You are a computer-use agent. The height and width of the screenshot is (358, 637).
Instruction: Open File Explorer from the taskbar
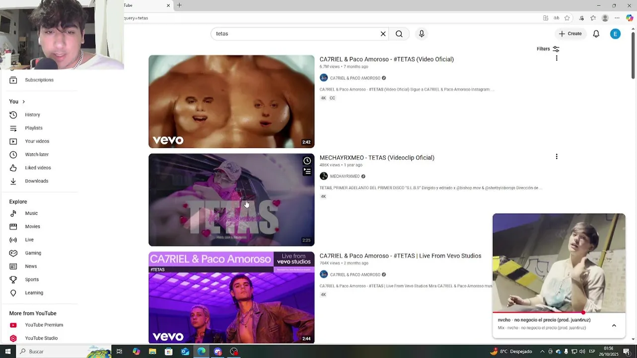pyautogui.click(x=152, y=352)
